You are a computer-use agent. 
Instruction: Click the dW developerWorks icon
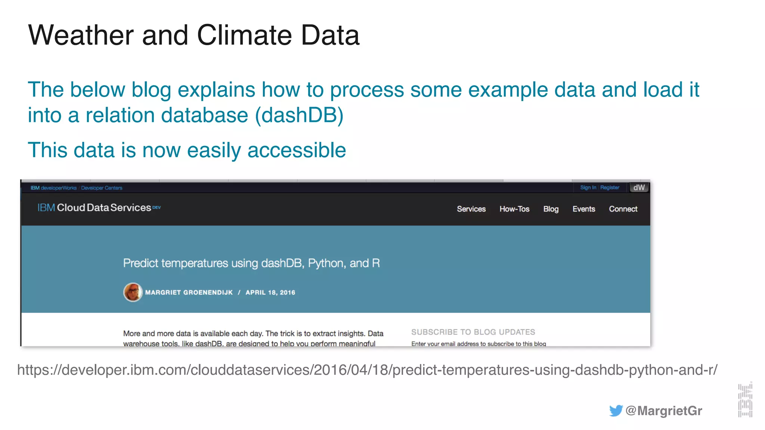coord(639,187)
